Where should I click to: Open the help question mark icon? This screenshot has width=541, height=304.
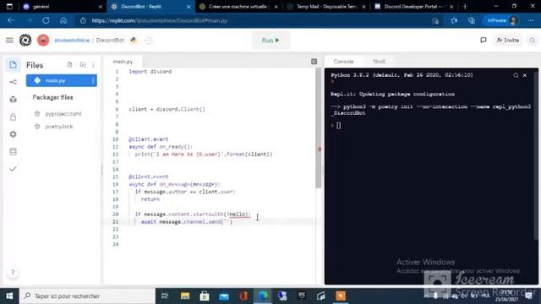(13, 272)
